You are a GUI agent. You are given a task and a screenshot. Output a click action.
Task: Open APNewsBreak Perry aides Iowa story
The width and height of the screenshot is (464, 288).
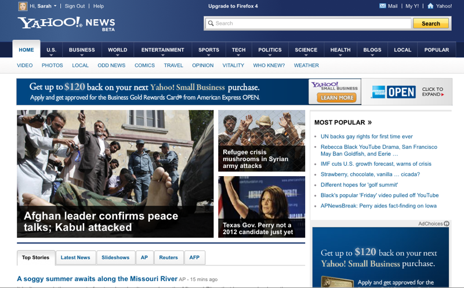(379, 206)
